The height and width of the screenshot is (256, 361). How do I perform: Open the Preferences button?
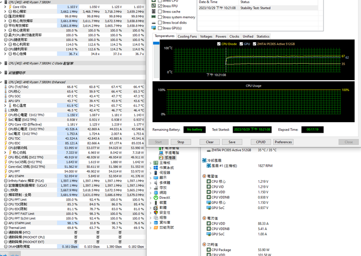point(283,142)
